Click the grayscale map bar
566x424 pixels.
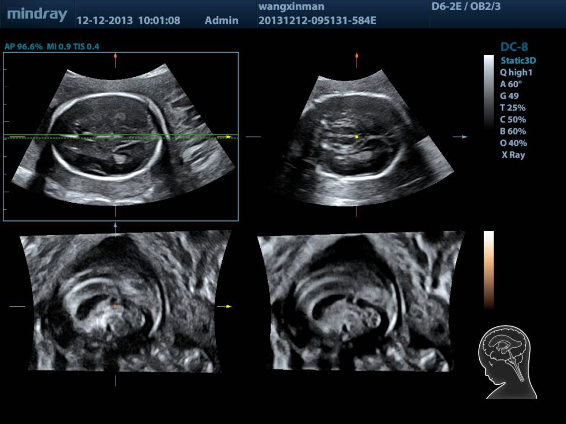pos(489,91)
